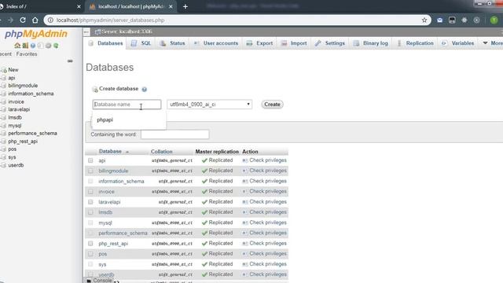Tick the checkbox for billingmodule database
Screen dimensions: 503x283
coord(90,171)
